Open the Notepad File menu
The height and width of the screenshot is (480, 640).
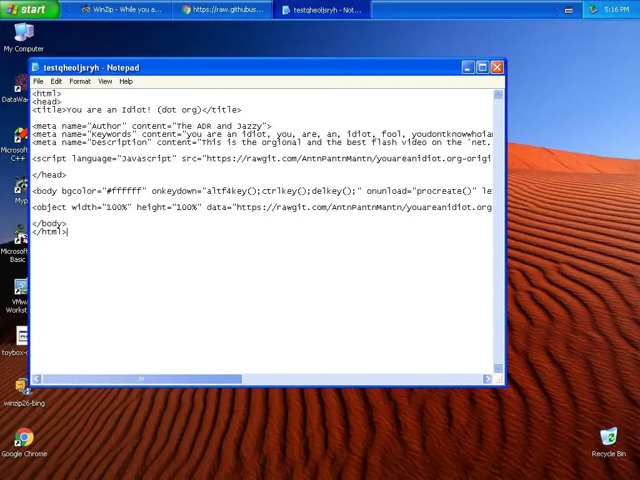[x=38, y=81]
